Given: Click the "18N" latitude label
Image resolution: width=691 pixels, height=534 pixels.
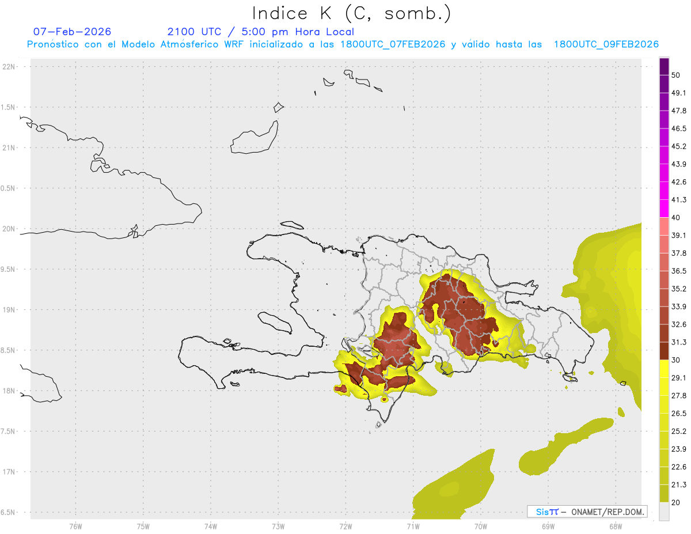Looking at the screenshot, I should [x=9, y=391].
